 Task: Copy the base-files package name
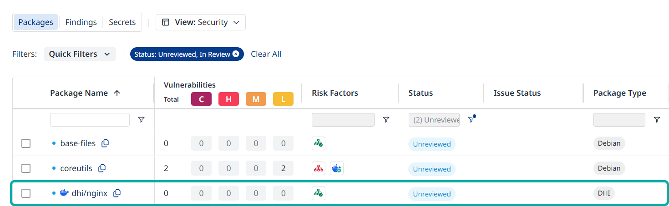coord(105,143)
